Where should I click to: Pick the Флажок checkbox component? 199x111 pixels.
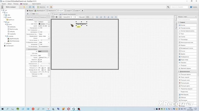click(187, 45)
